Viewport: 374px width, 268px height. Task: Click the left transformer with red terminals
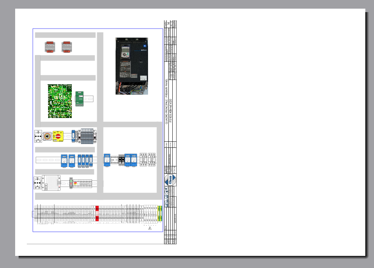coord(51,47)
